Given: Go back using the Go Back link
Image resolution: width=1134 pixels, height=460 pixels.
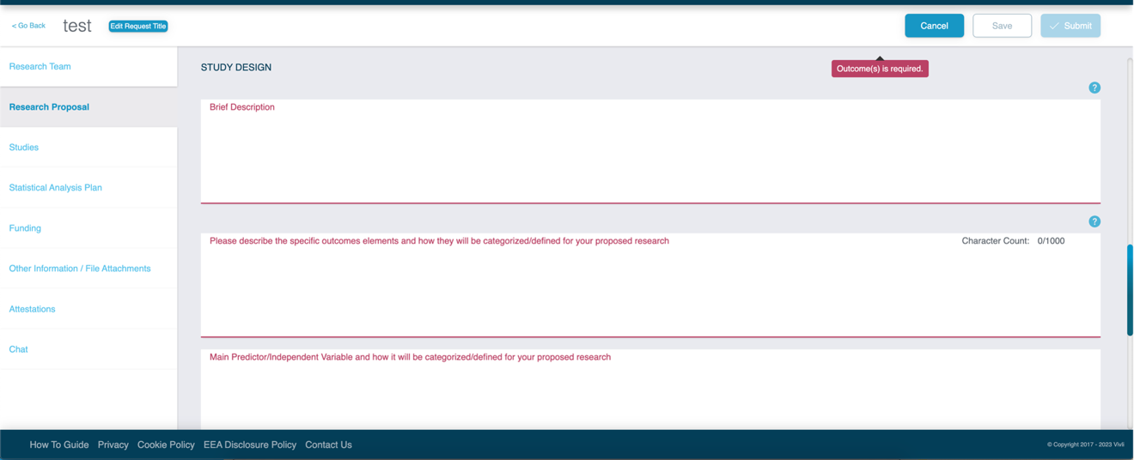Looking at the screenshot, I should pos(28,26).
